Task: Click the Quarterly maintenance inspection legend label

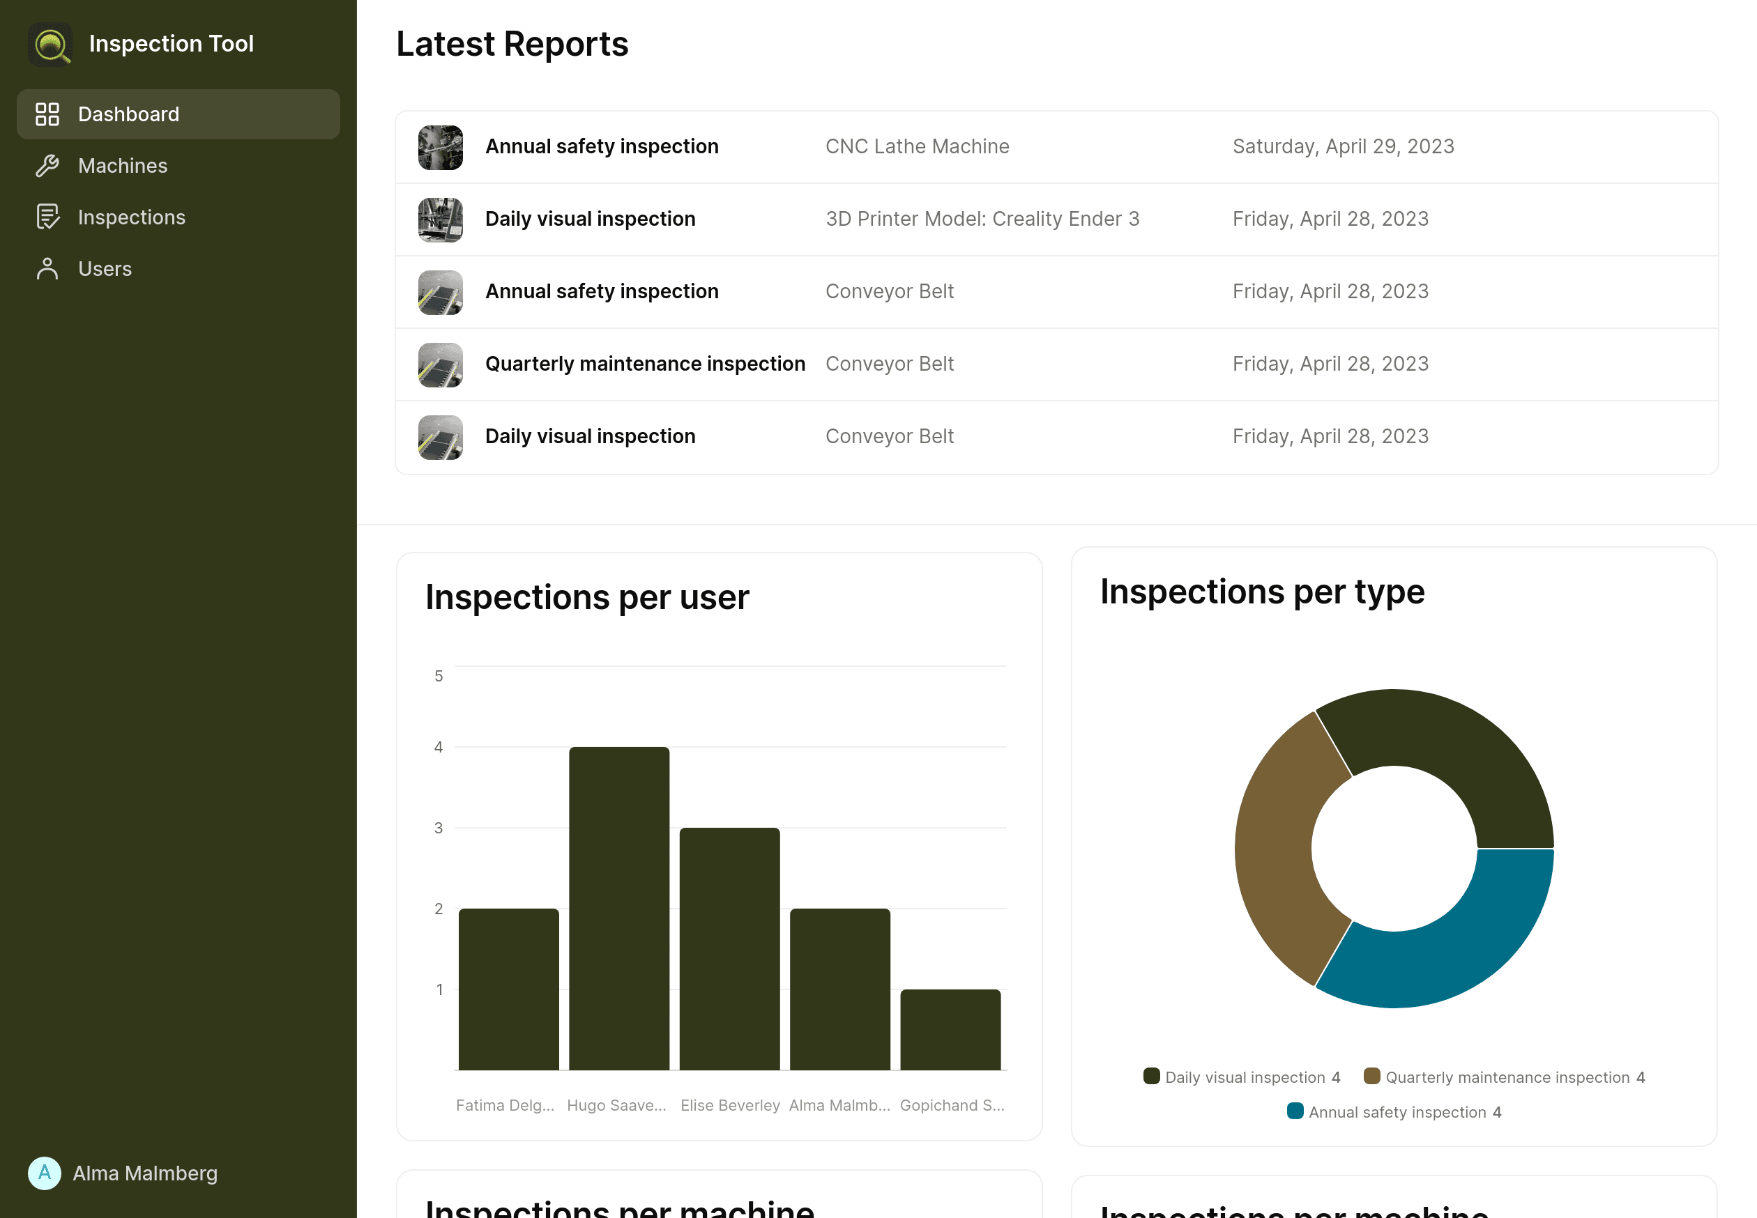Action: pyautogui.click(x=1508, y=1077)
